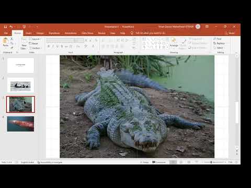Click the Paste clipboard icon
The width and height of the screenshot is (251, 188).
pos(5,41)
